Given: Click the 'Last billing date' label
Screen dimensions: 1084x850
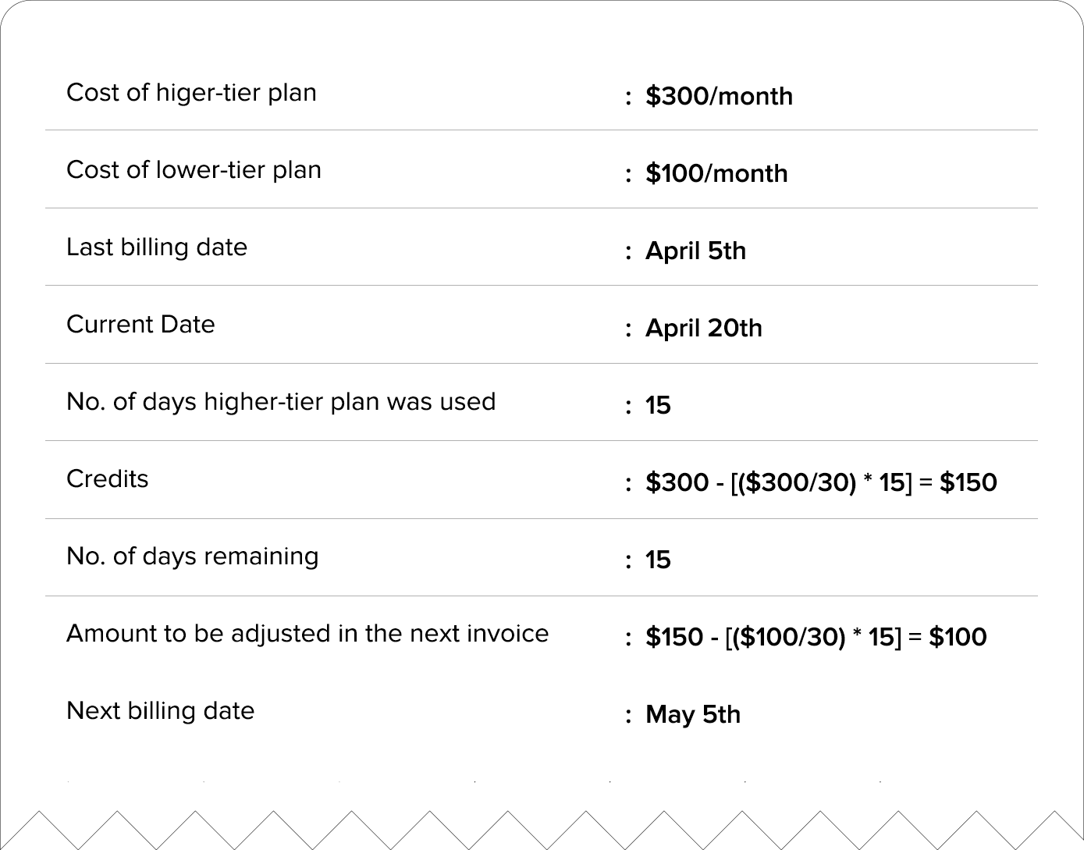Looking at the screenshot, I should (157, 247).
